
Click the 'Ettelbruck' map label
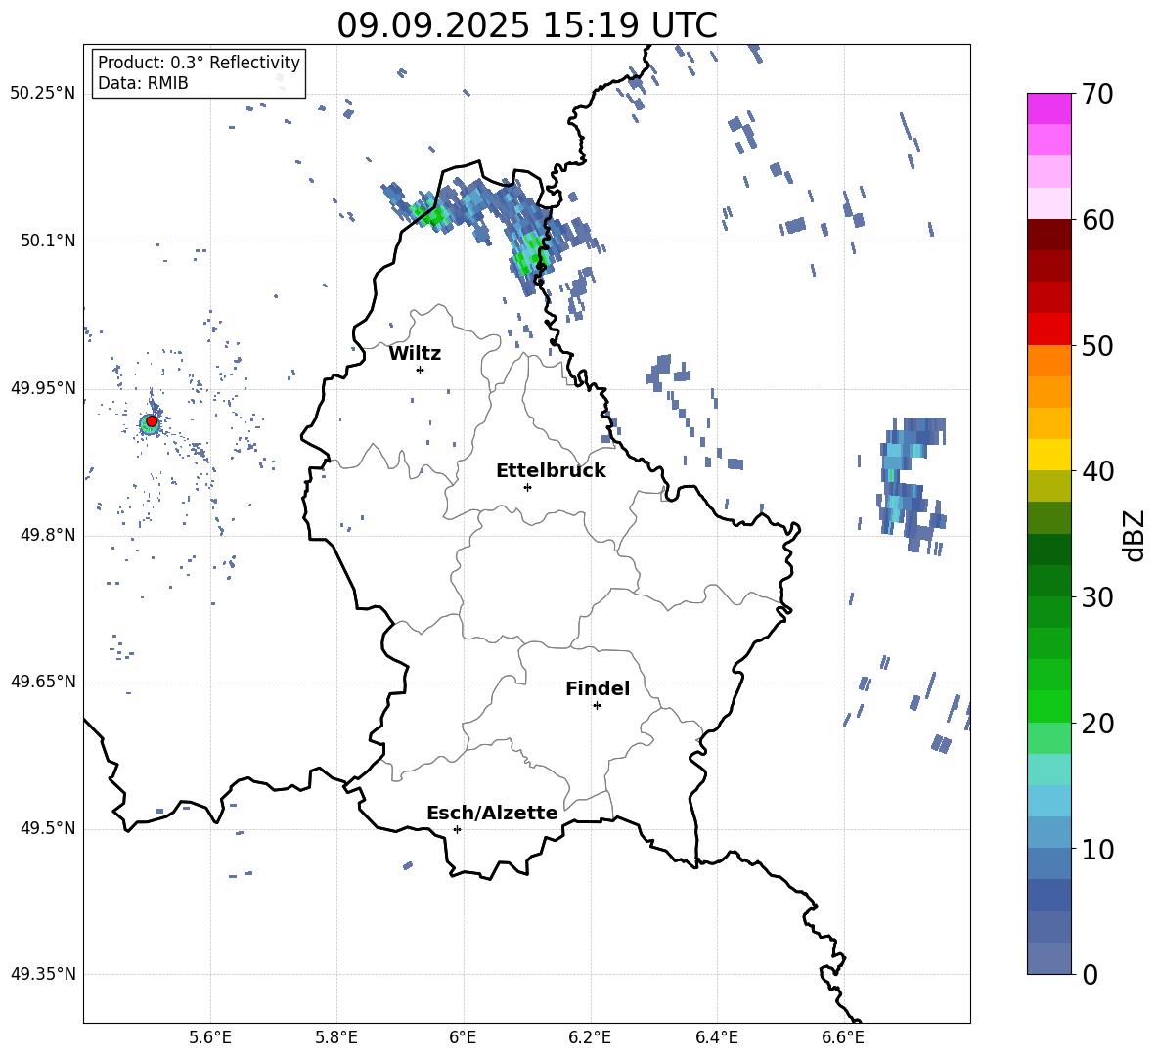pos(551,471)
